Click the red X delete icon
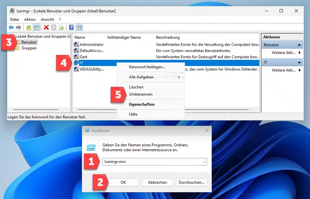The height and width of the screenshot is (199, 310). pyautogui.click(x=46, y=27)
